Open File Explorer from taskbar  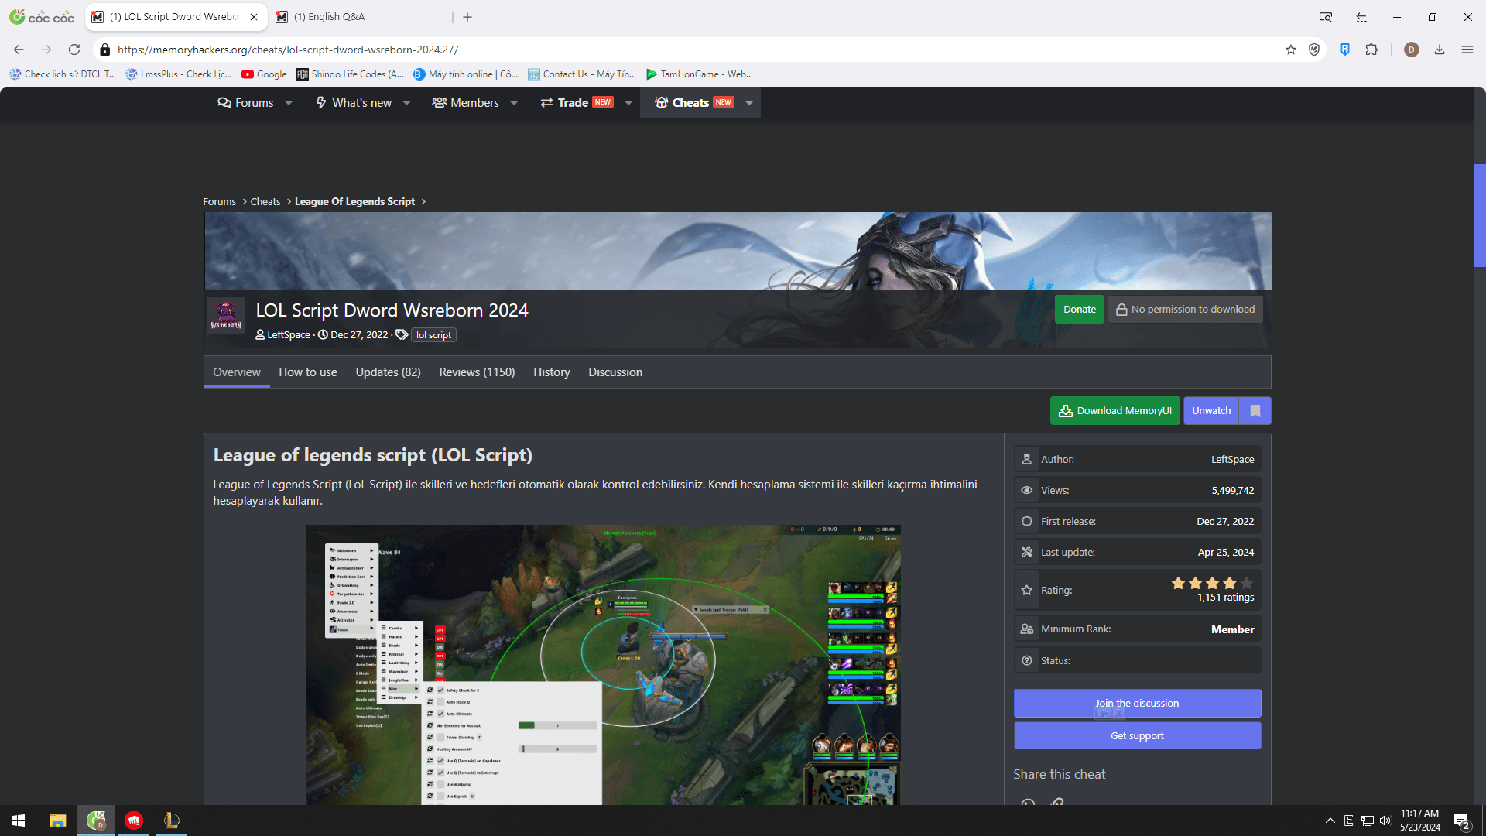point(57,821)
